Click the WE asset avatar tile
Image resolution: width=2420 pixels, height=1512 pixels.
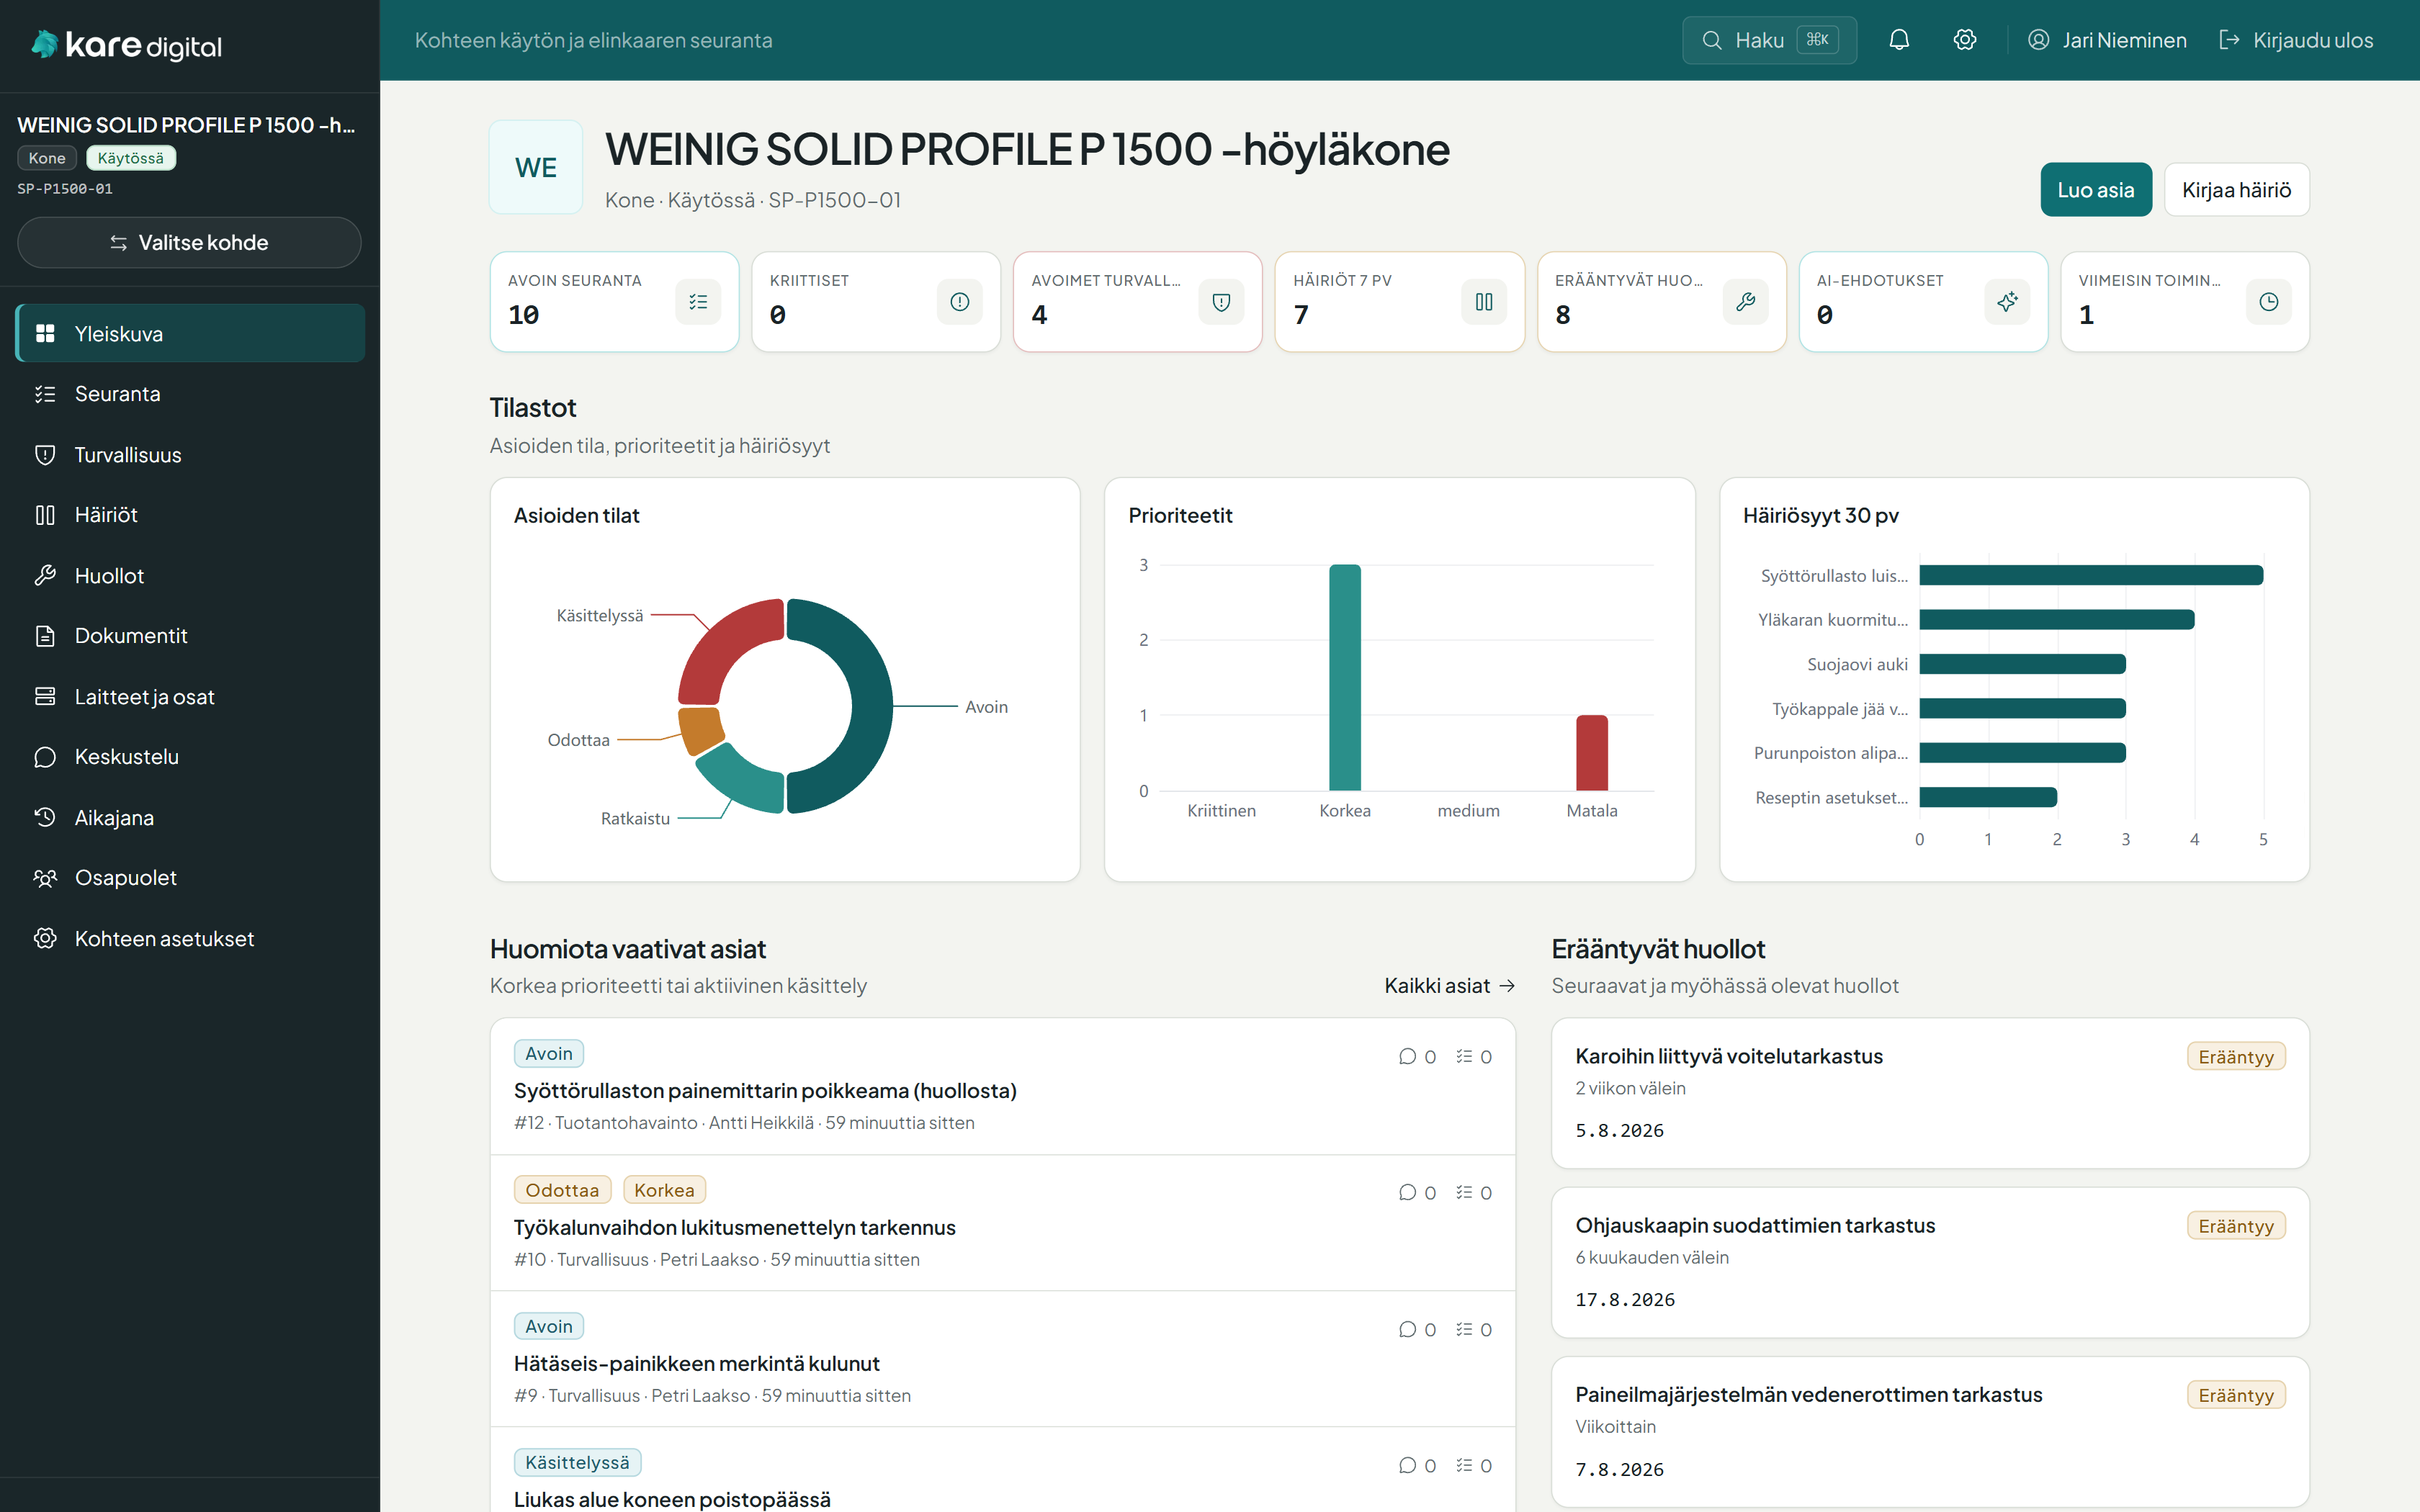(536, 168)
